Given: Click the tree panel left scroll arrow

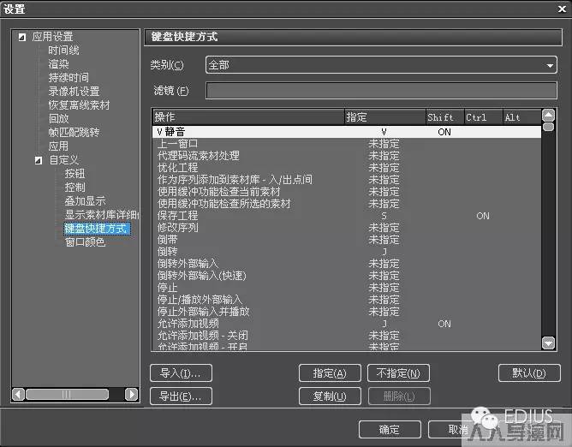Looking at the screenshot, I should 19,394.
